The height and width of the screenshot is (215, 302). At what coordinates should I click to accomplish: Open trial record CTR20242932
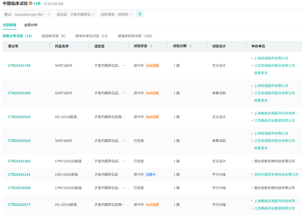(19, 117)
